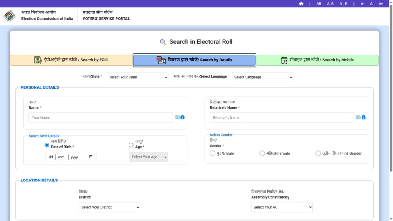This screenshot has height=221, width=393.
Task: Open the Select Language dropdown
Action: pos(262,77)
